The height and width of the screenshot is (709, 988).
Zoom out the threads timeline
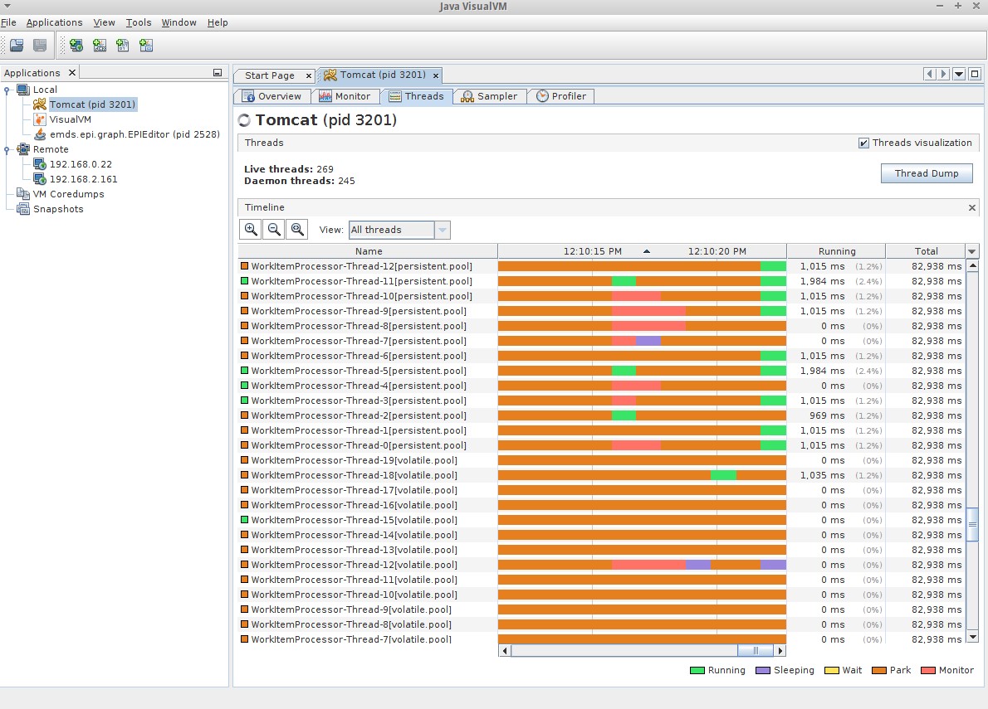[x=274, y=230]
